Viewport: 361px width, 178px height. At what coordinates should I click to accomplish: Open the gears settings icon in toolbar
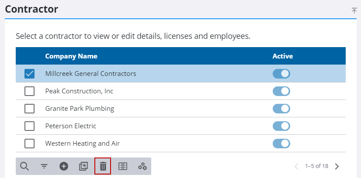pyautogui.click(x=142, y=166)
